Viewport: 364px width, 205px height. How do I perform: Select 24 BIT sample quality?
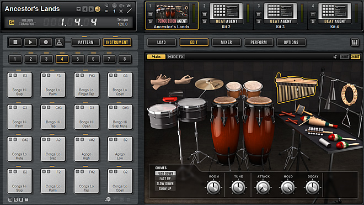pos(355,56)
